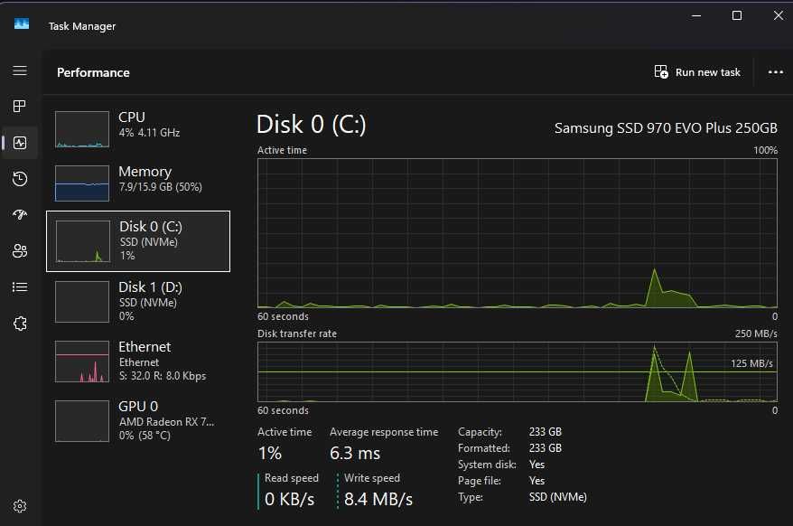Click the Task Manager app icon

22,23
